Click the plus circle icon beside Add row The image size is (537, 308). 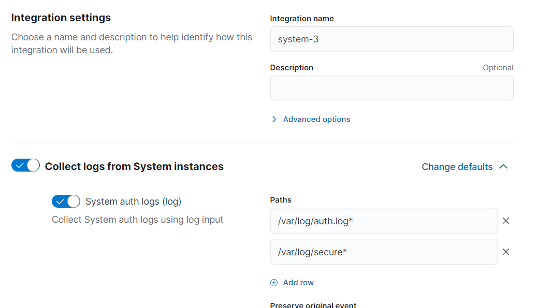pos(274,283)
